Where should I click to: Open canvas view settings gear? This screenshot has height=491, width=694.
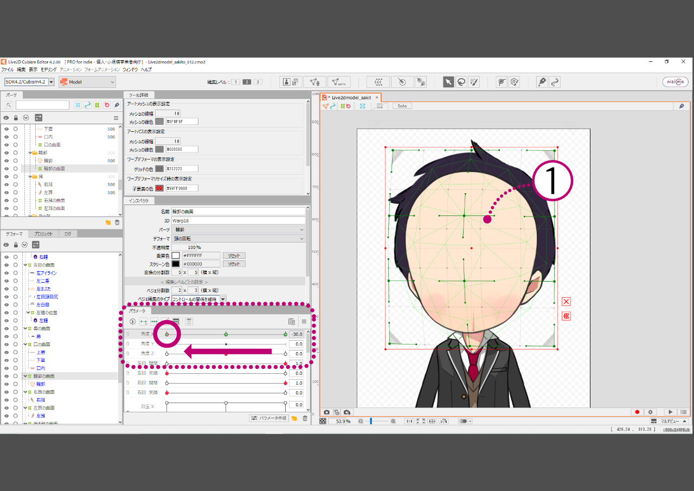pyautogui.click(x=651, y=412)
